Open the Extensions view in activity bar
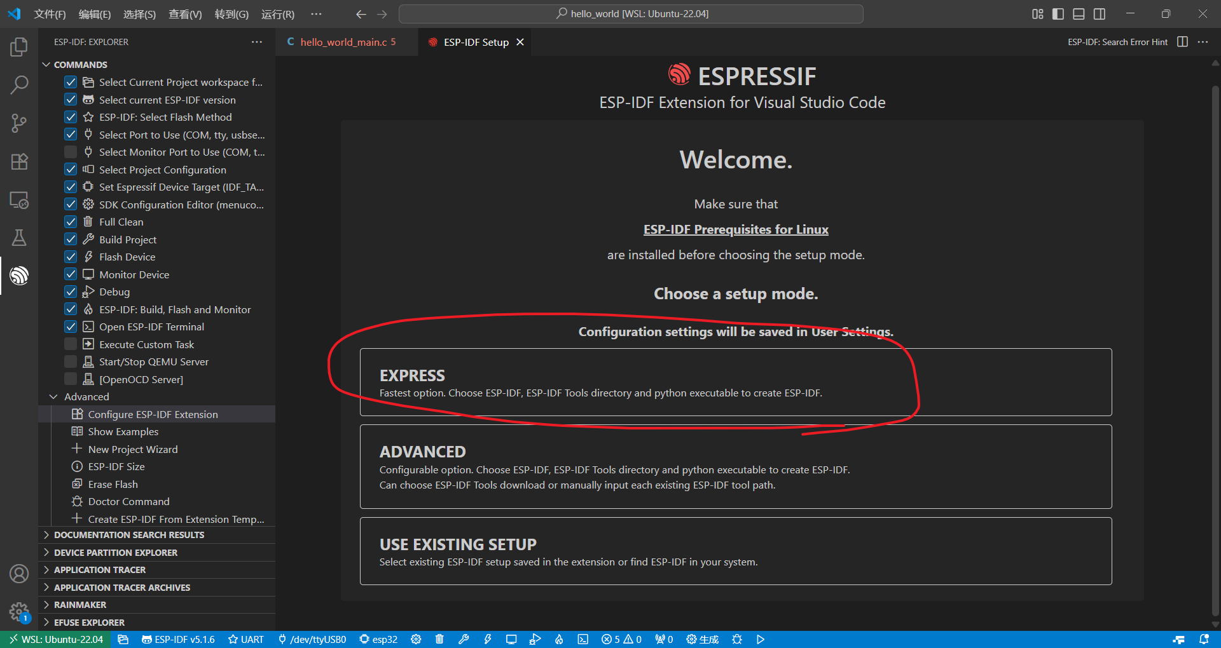Image resolution: width=1221 pixels, height=648 pixels. [19, 161]
